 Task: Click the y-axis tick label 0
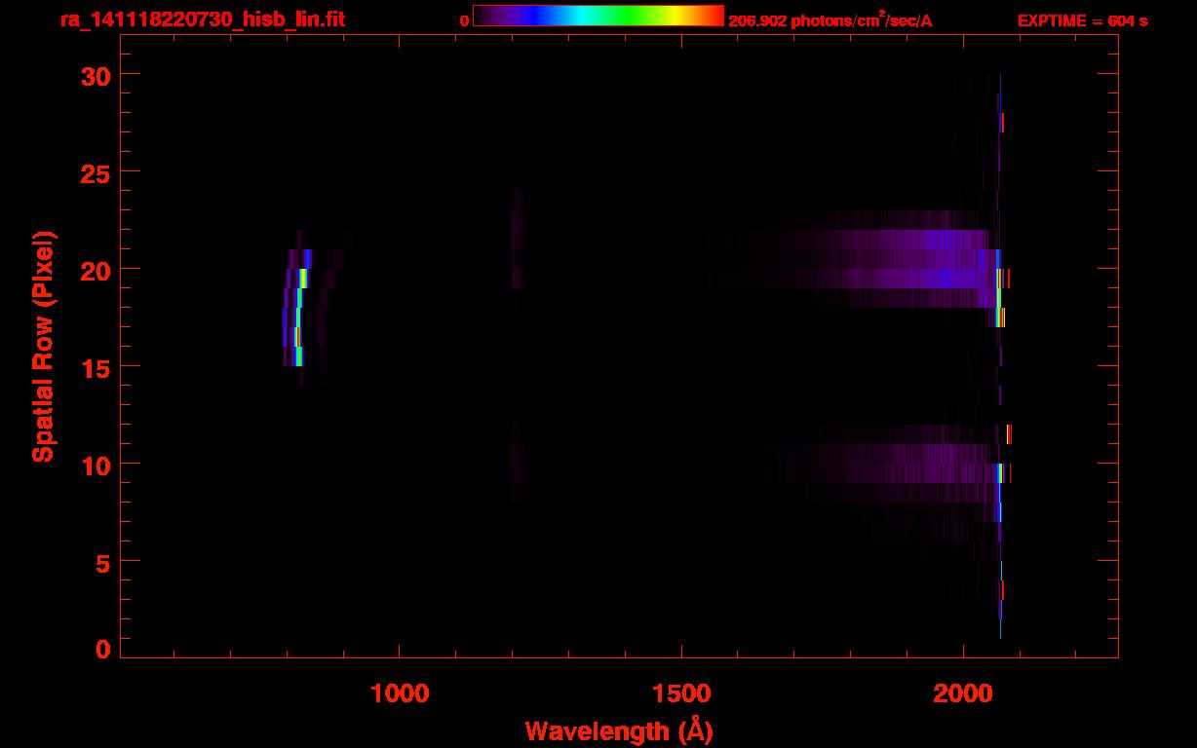[x=103, y=650]
